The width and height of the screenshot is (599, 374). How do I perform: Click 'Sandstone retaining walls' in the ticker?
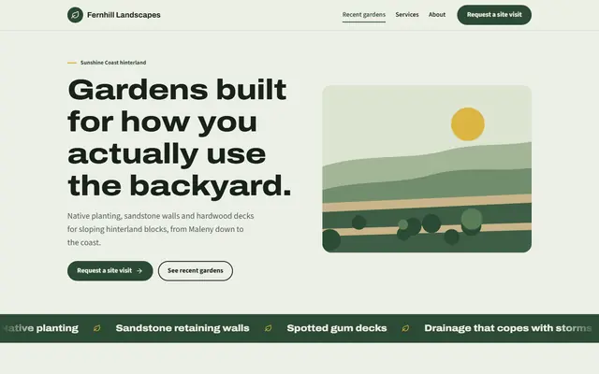point(183,328)
